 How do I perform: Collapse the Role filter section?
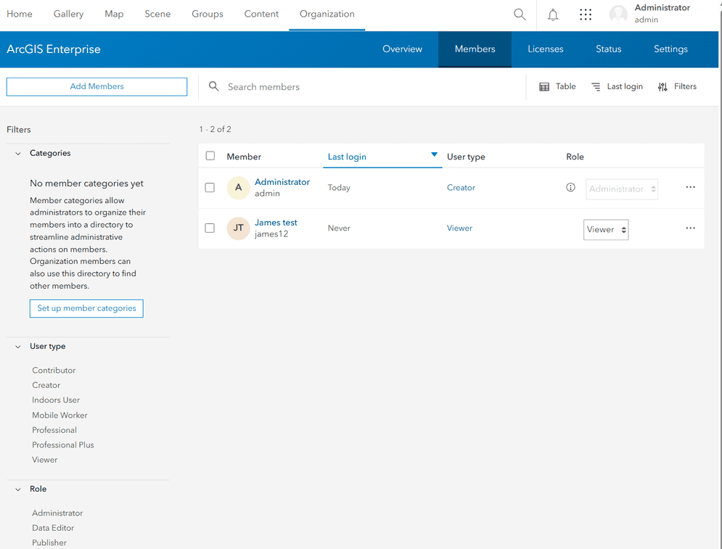(18, 490)
